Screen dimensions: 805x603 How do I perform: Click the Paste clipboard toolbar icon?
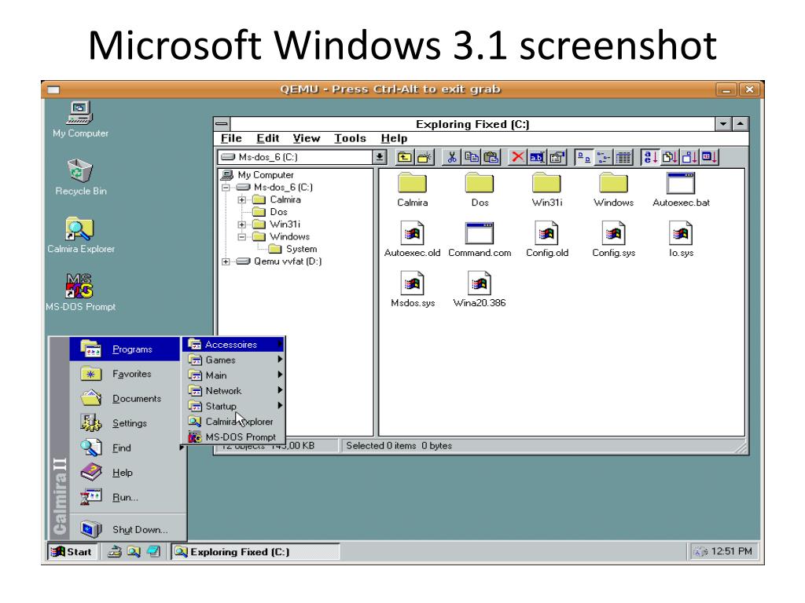point(491,157)
